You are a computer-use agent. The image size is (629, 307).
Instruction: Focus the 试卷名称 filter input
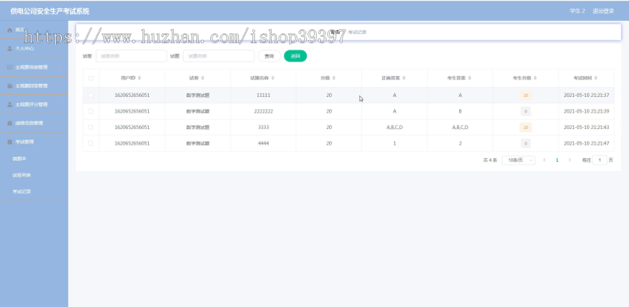point(131,56)
